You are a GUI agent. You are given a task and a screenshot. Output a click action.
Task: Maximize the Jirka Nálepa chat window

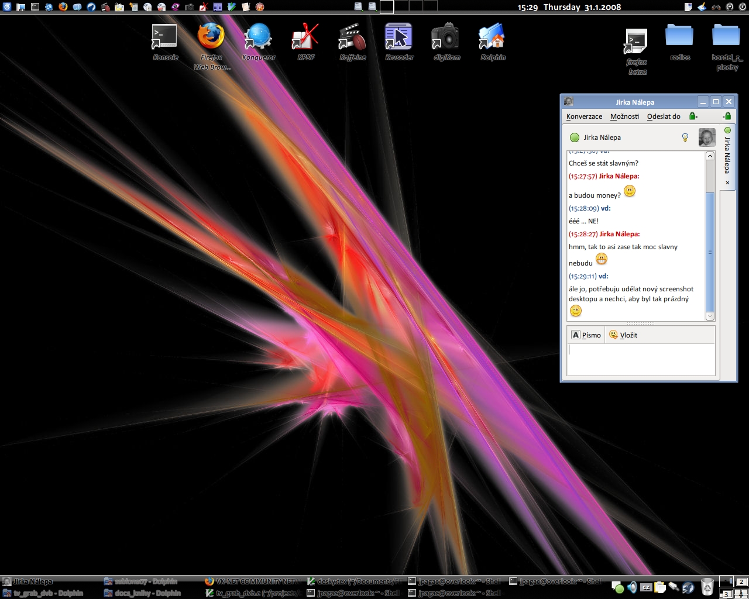coord(716,102)
